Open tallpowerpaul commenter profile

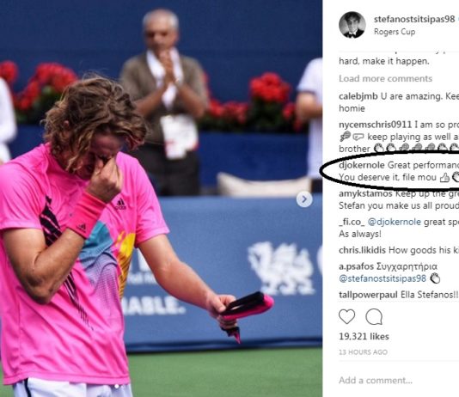[x=368, y=295]
